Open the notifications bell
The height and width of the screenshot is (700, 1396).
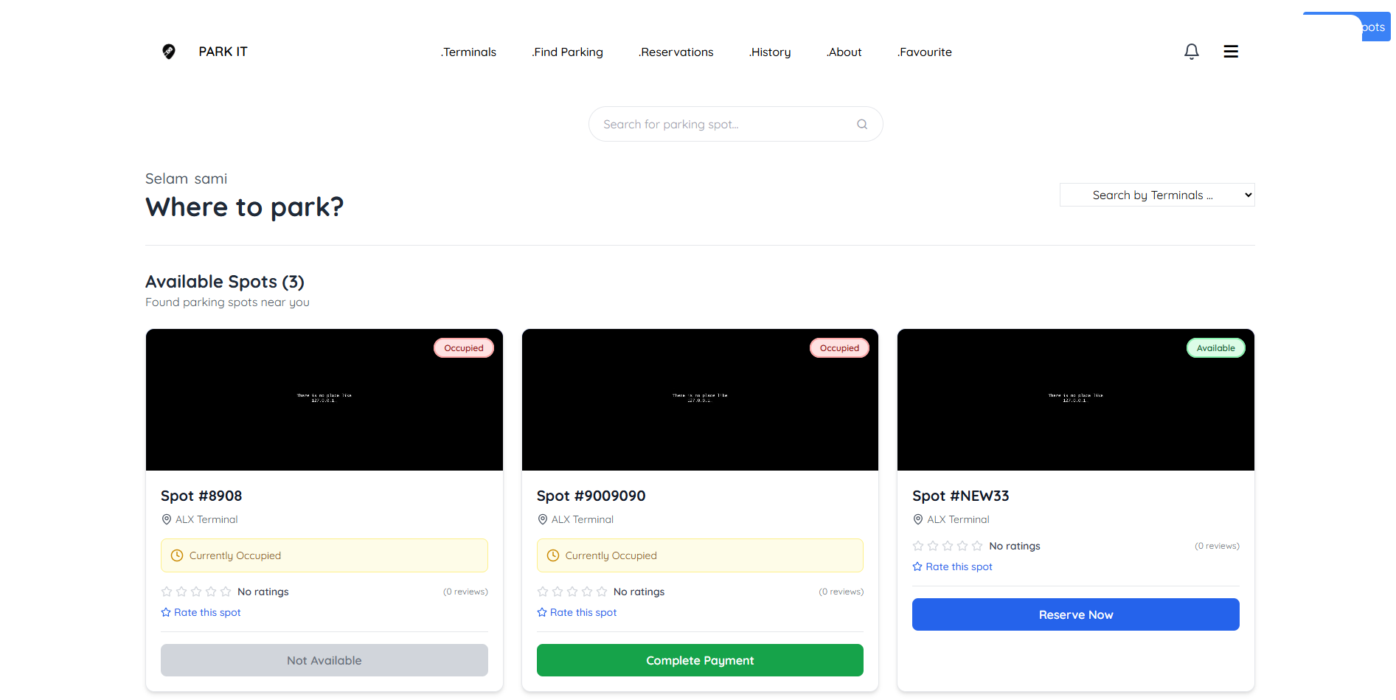(1192, 52)
